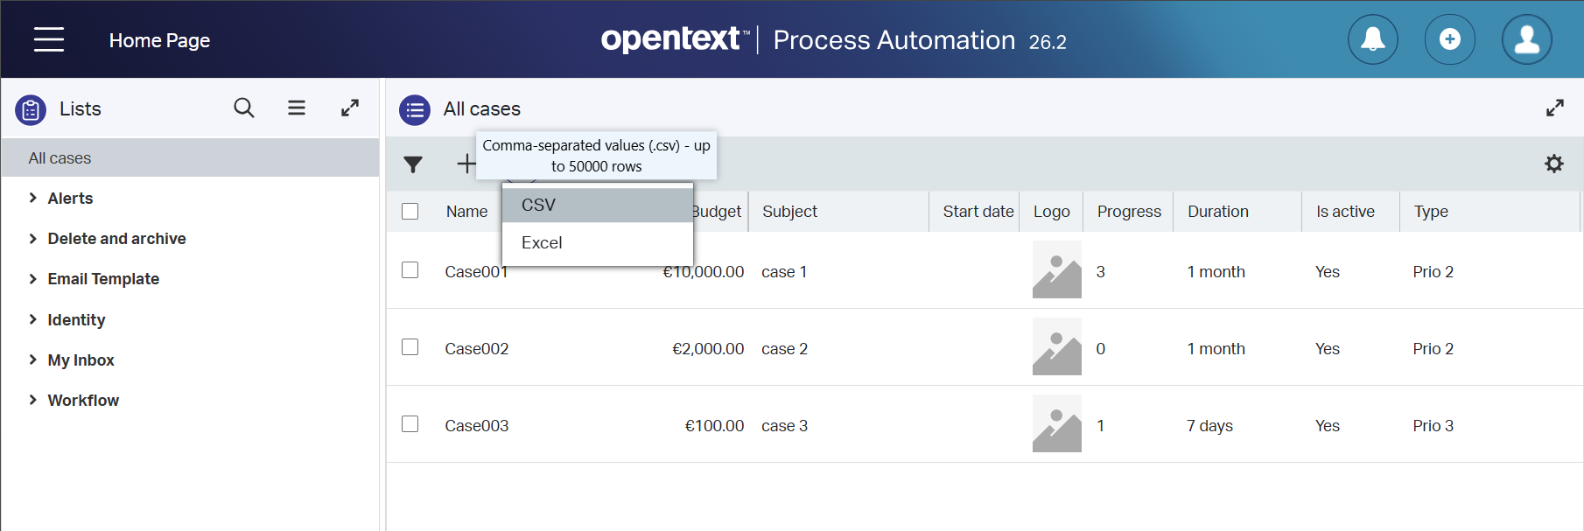Open the hamburger main menu
The image size is (1584, 531).
tap(49, 39)
